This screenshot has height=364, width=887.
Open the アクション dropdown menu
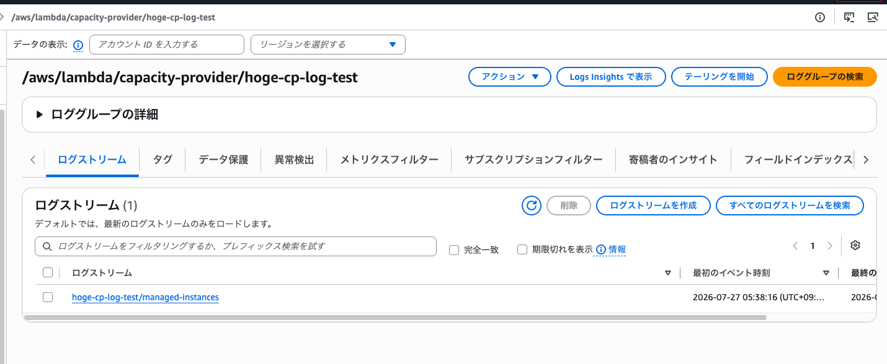509,77
